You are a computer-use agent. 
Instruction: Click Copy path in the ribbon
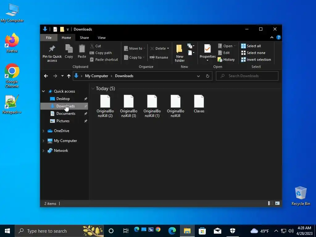101,53
